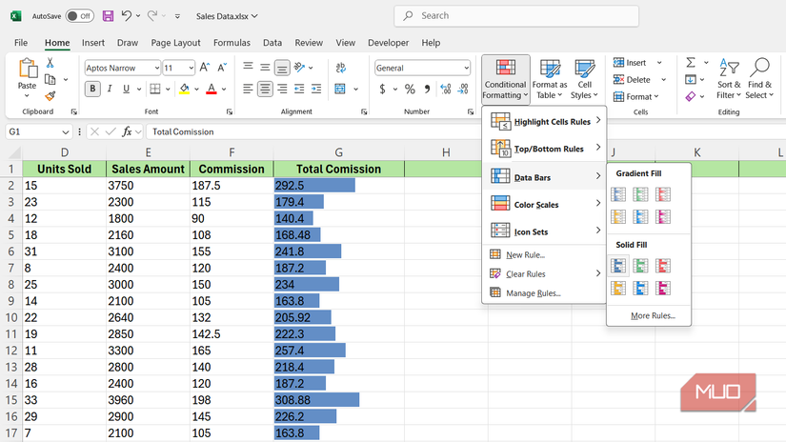Select the solid fill green data bar
The height and width of the screenshot is (442, 786).
[640, 266]
